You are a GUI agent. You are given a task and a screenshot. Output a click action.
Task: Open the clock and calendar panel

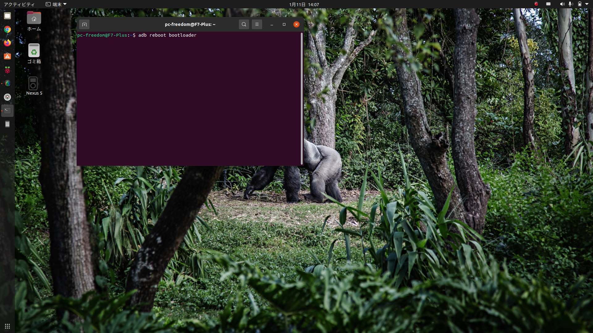pos(304,4)
